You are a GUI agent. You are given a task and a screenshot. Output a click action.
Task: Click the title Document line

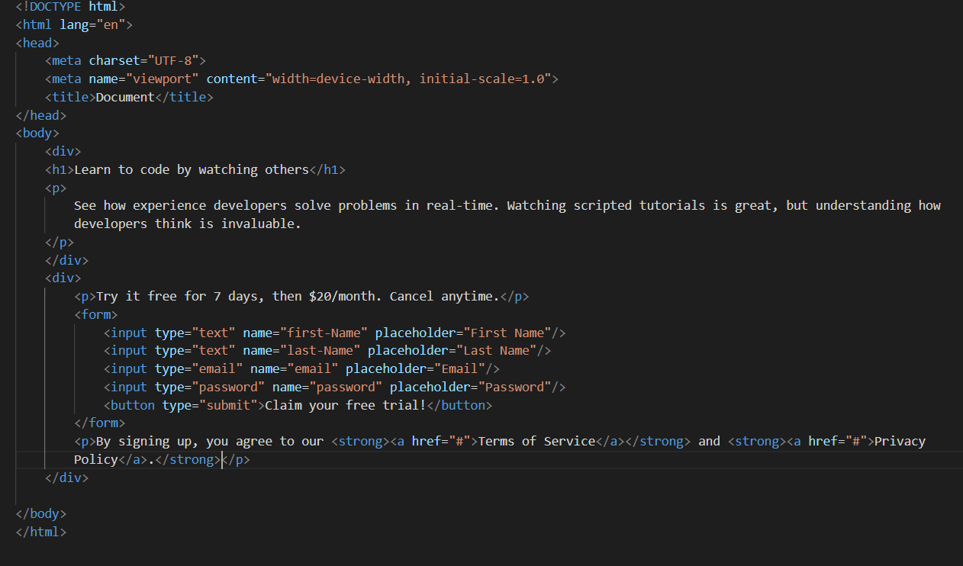point(129,97)
